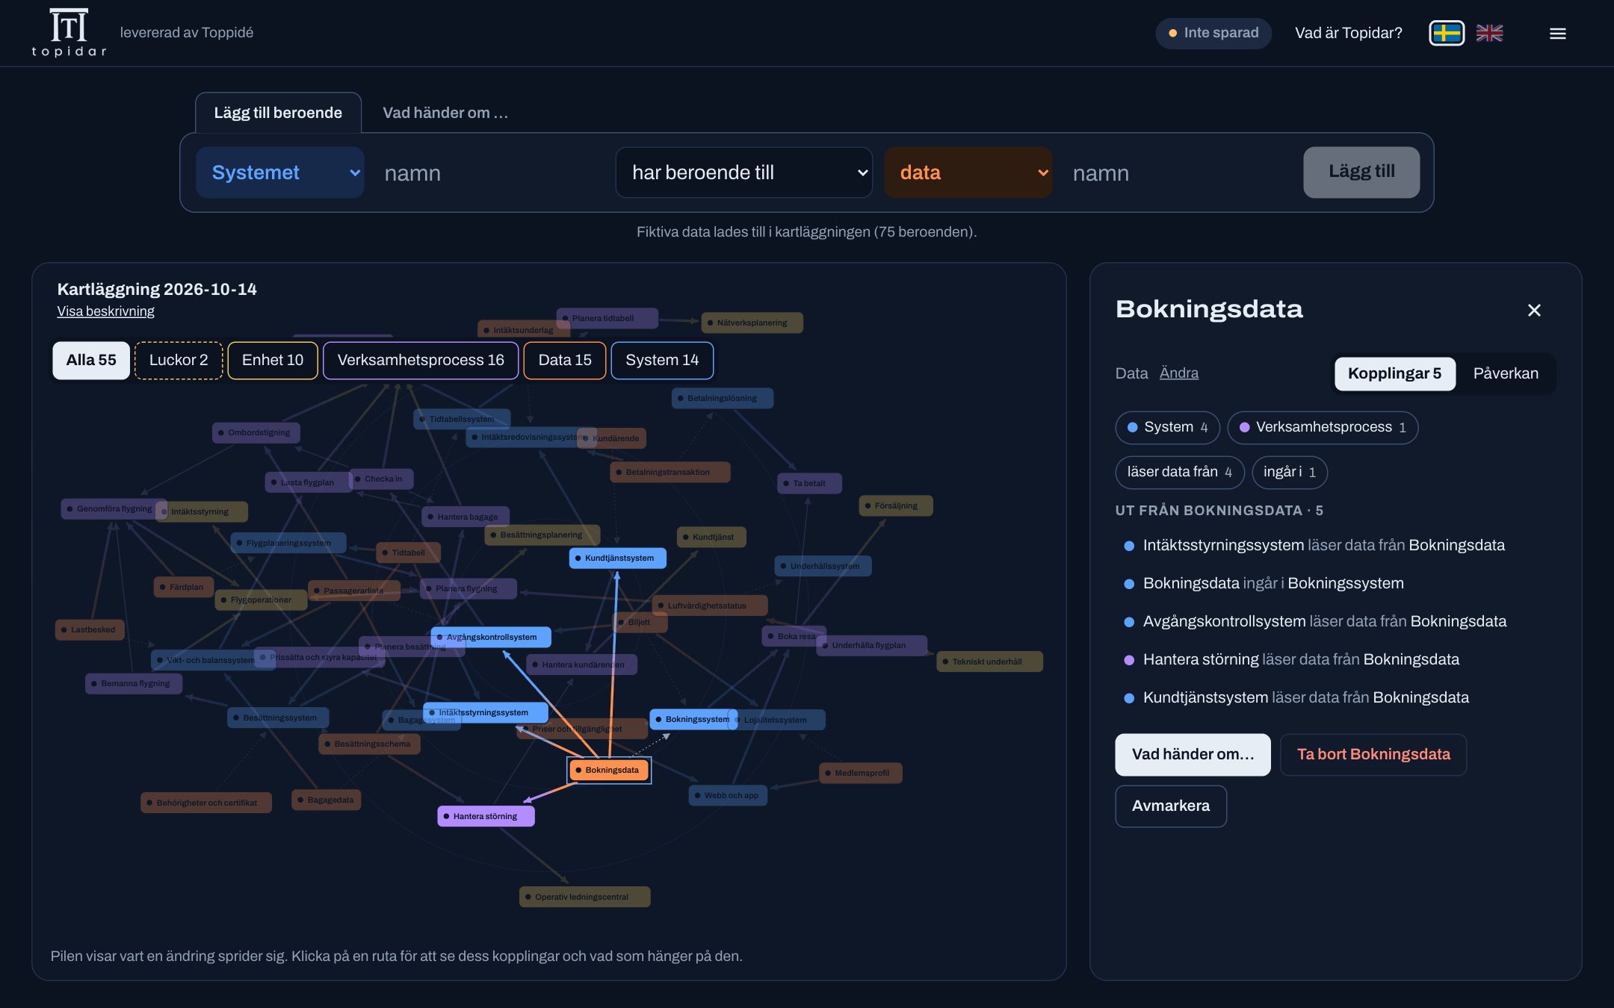Open the Visa beskrivning link

click(105, 311)
